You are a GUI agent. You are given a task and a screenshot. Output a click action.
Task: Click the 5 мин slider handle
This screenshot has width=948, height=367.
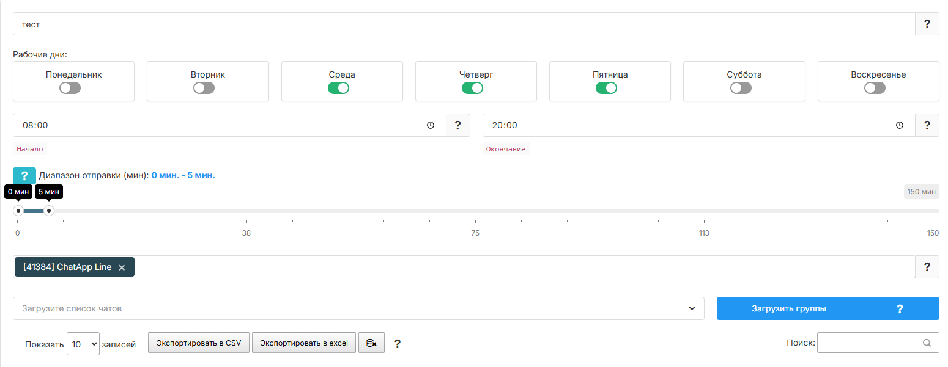(49, 211)
